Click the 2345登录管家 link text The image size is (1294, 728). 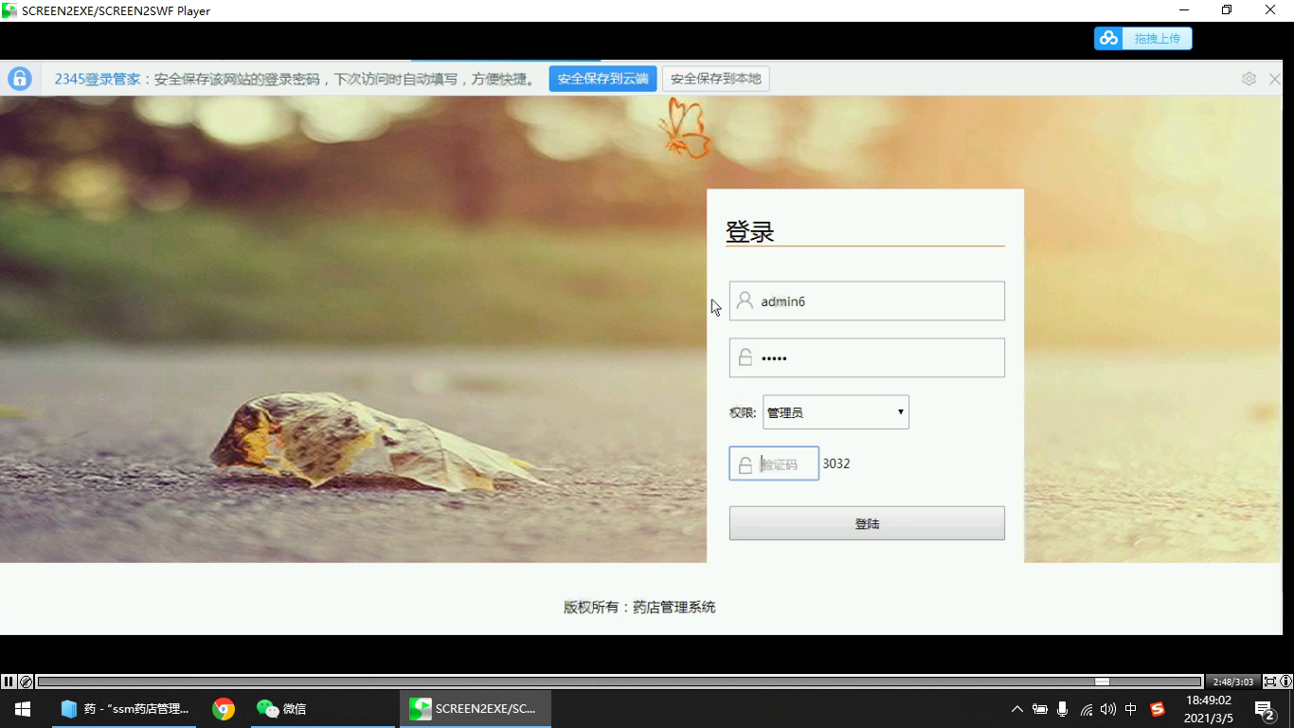point(98,79)
